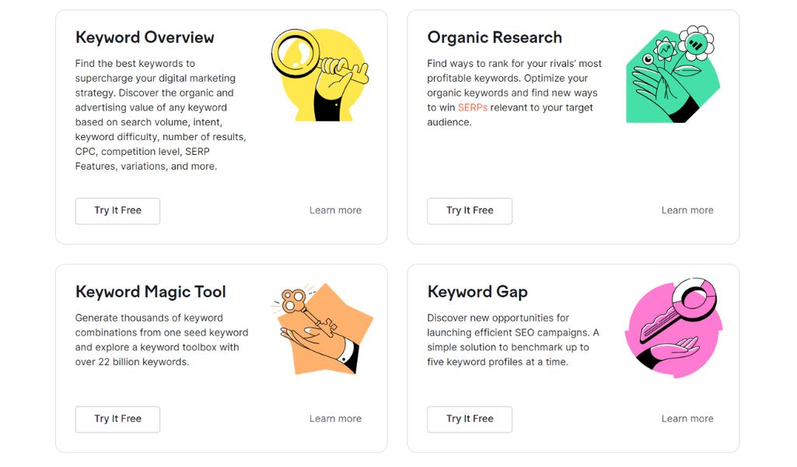Click the Keyword Gap description text
The width and height of the screenshot is (797, 467).
click(513, 340)
